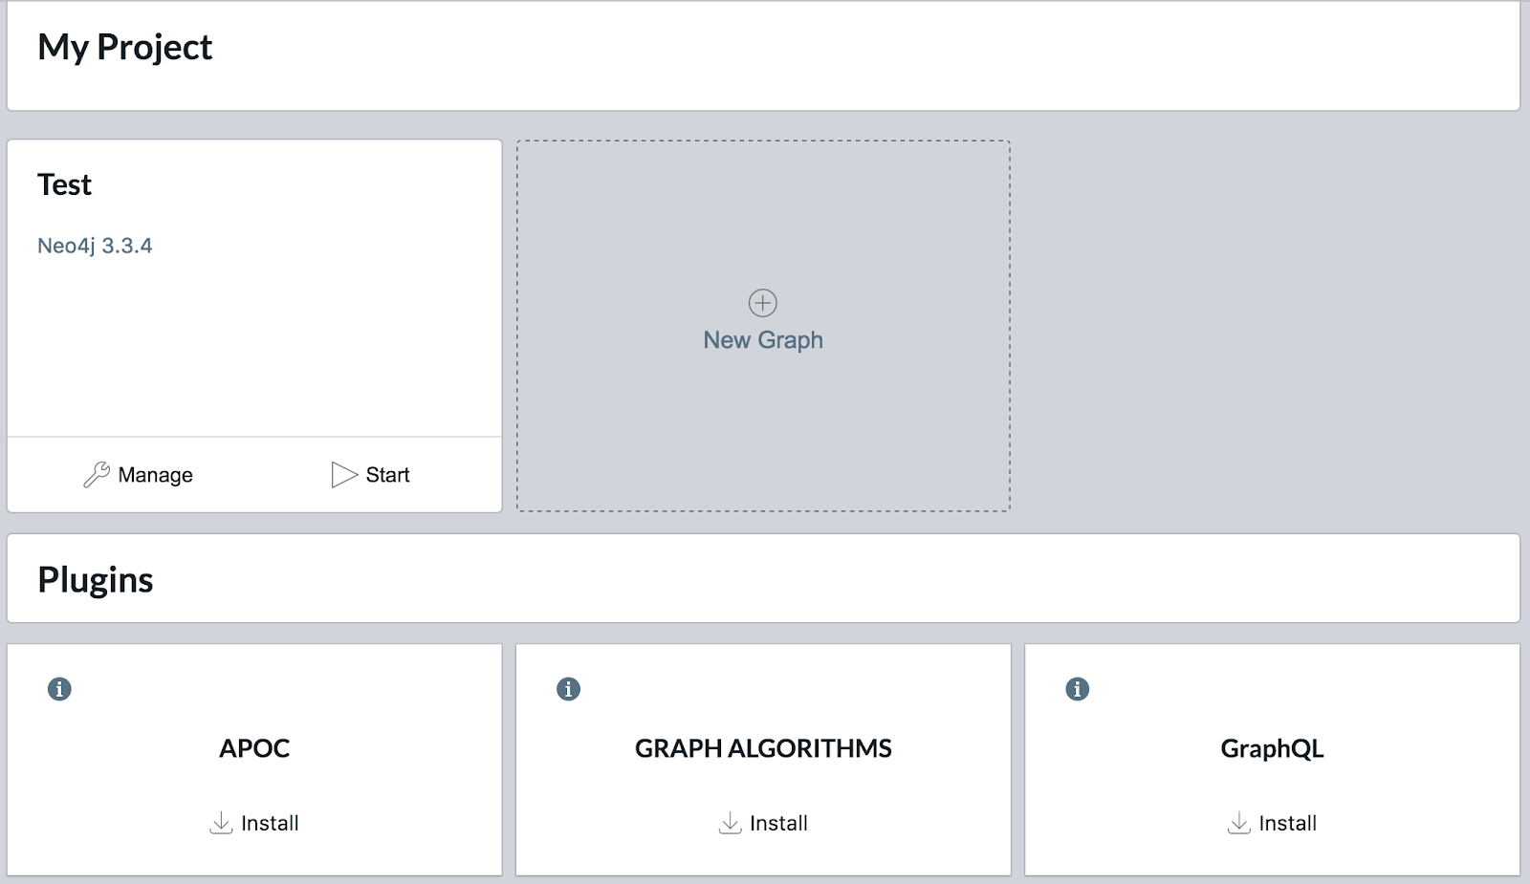
Task: Open the GraphQL plugin info icon
Action: click(x=1077, y=689)
